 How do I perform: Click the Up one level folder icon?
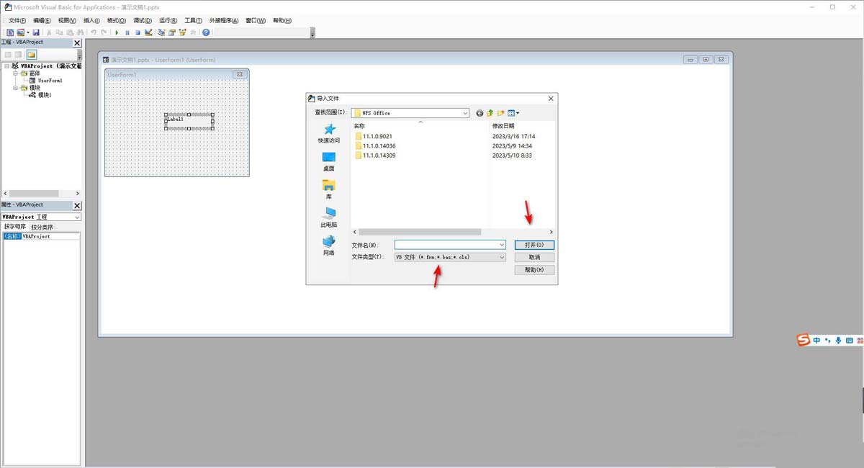tap(490, 113)
